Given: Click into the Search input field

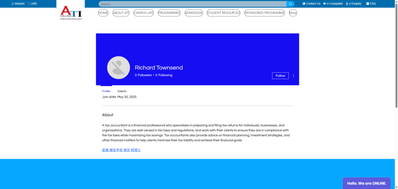Looking at the screenshot, I should tap(192, 4).
